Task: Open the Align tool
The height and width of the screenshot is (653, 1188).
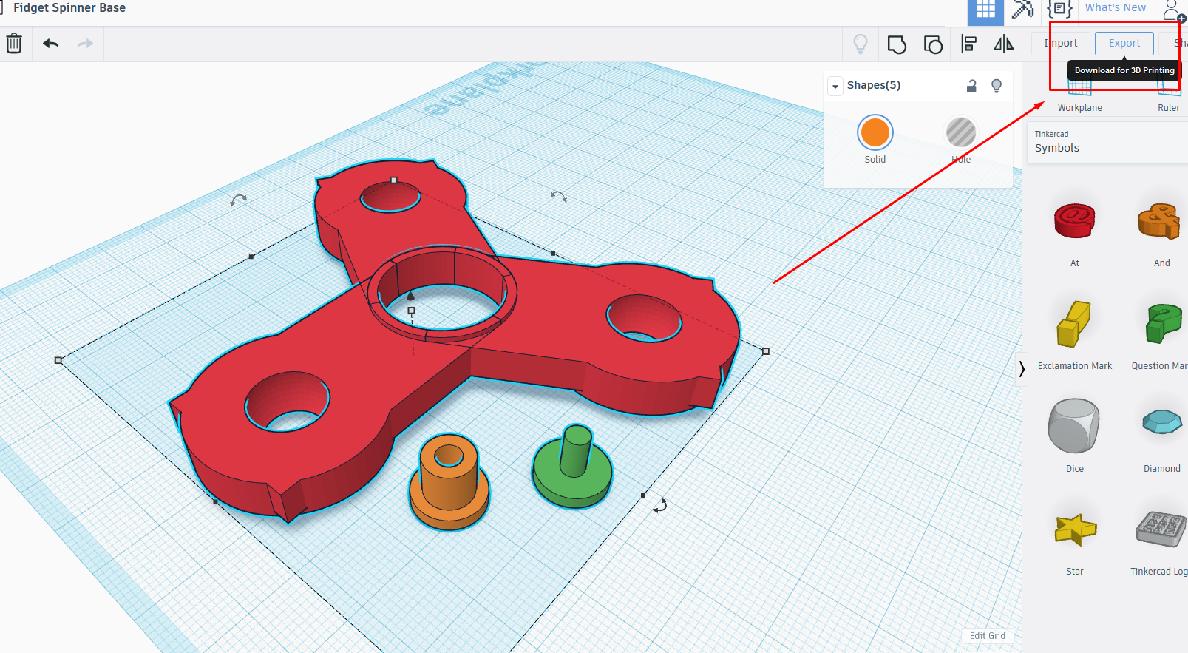Action: click(968, 44)
